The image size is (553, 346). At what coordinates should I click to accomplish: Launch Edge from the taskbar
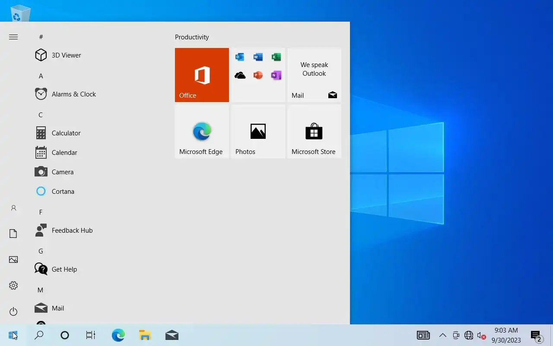pyautogui.click(x=118, y=335)
